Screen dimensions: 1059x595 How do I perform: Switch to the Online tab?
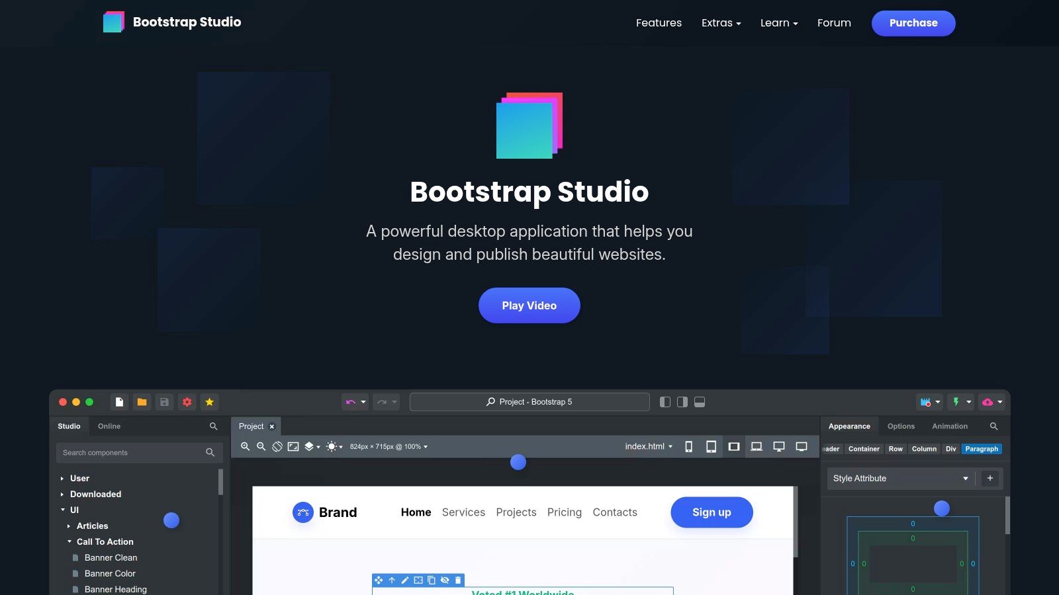pos(109,426)
